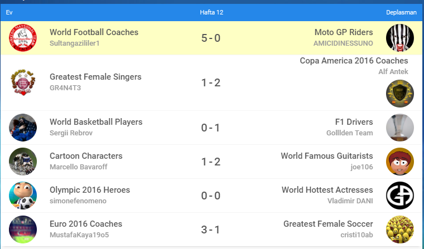424x249 pixels.
Task: Open simonefenomeno's soccer kid avatar
Action: pos(23,196)
